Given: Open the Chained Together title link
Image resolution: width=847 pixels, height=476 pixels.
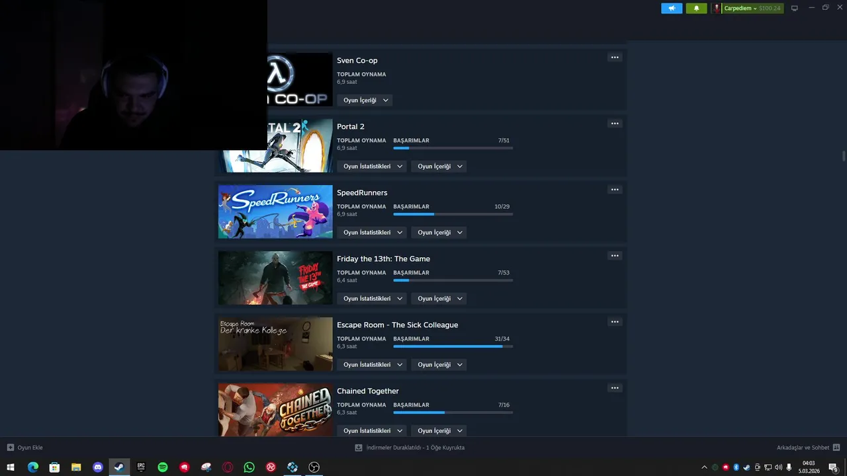Looking at the screenshot, I should coord(368,391).
